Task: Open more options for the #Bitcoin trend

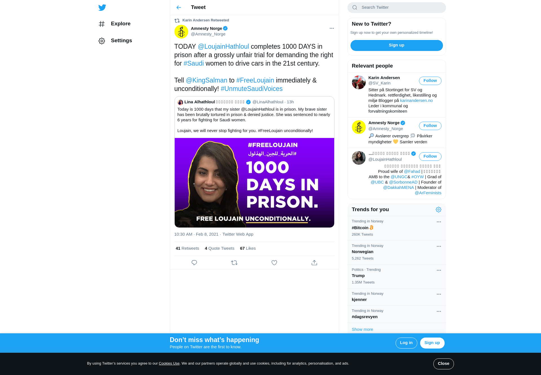Action: 439,222
